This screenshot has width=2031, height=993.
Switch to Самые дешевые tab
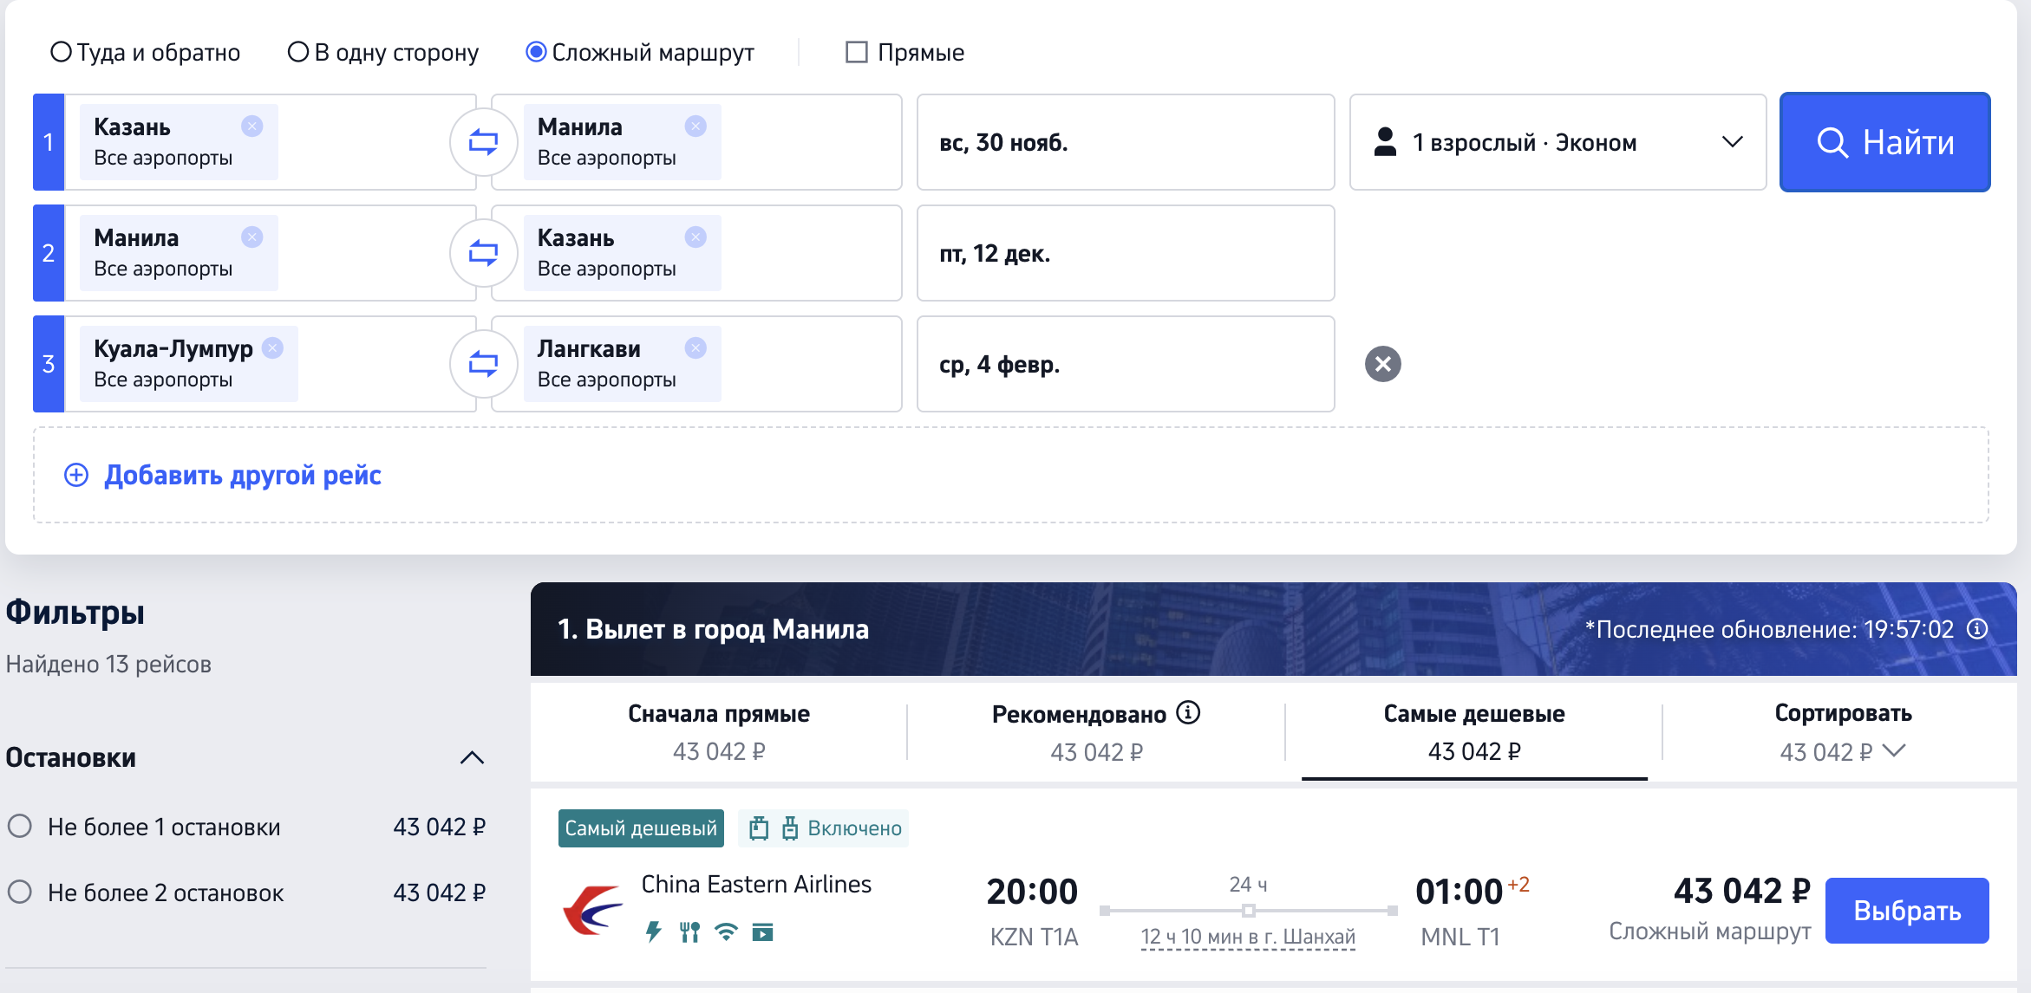click(x=1473, y=732)
